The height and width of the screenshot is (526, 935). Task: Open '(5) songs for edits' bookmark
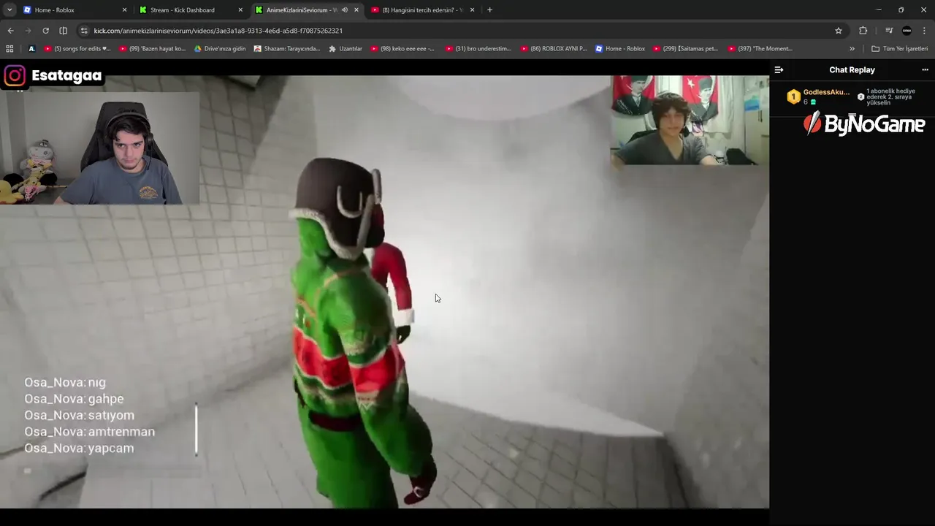tap(77, 49)
